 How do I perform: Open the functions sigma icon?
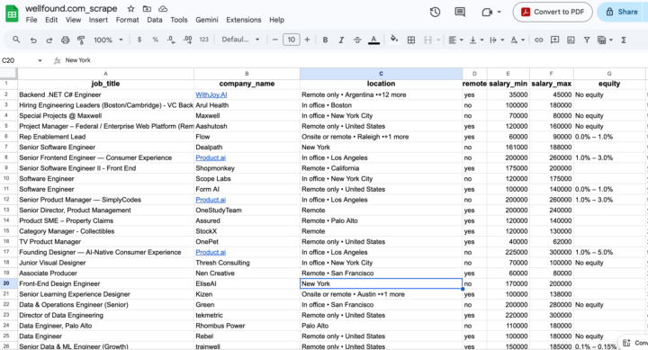click(x=624, y=40)
